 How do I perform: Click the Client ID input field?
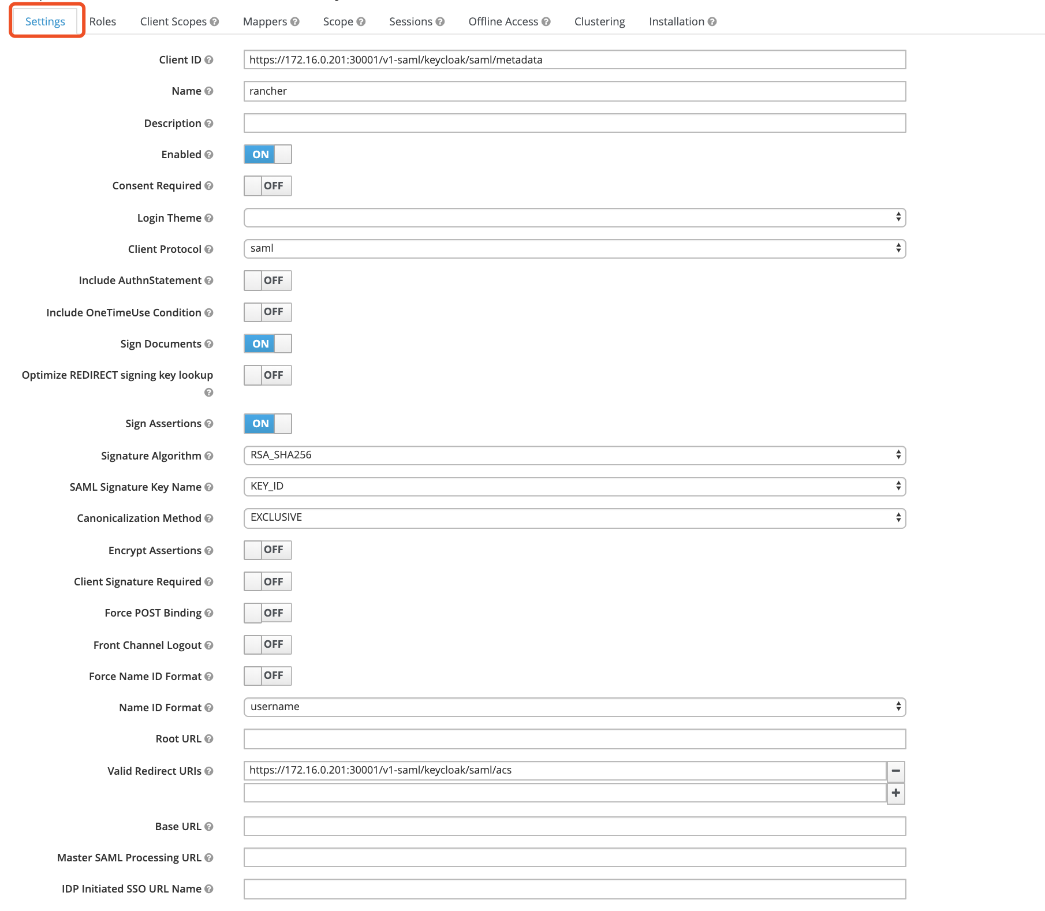coord(574,59)
